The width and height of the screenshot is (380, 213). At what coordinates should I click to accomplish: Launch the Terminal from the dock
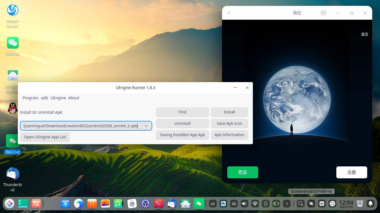[x=159, y=204]
